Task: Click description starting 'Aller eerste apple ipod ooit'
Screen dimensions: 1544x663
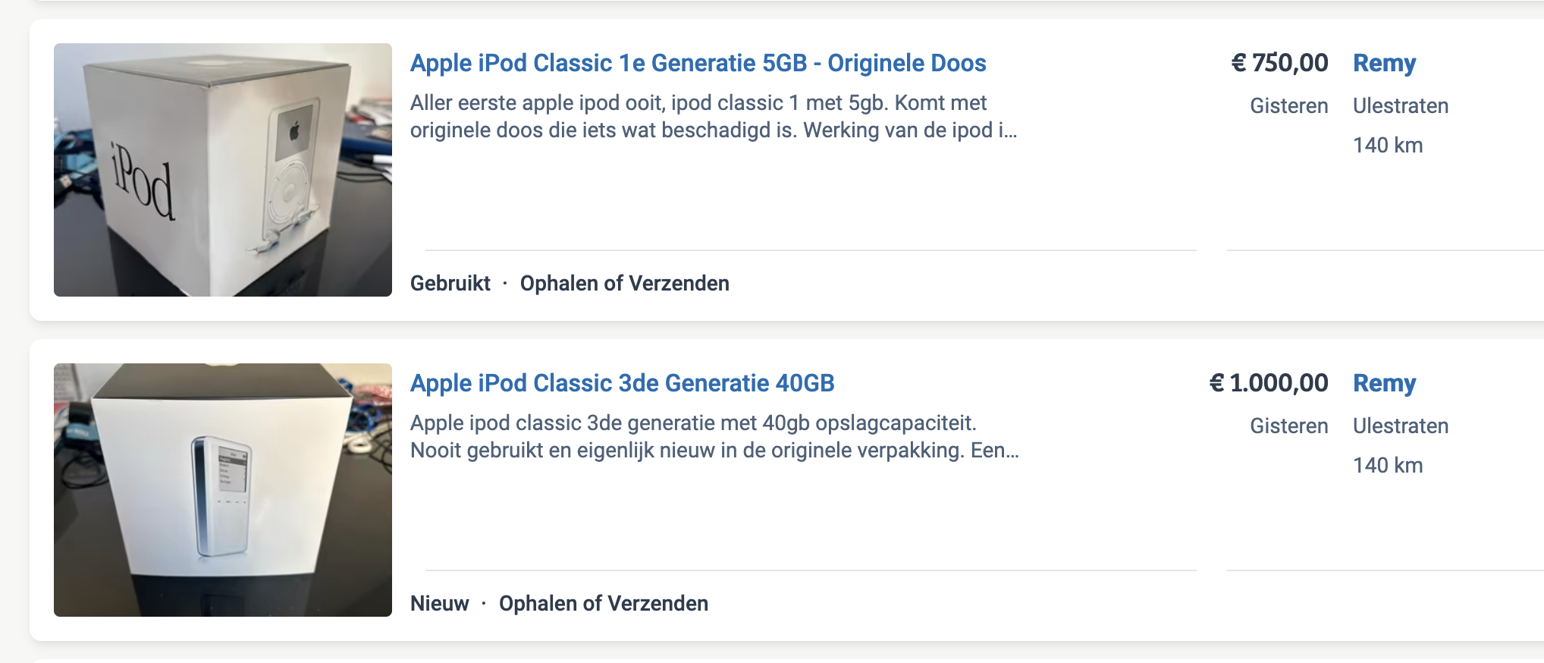Action: click(714, 117)
